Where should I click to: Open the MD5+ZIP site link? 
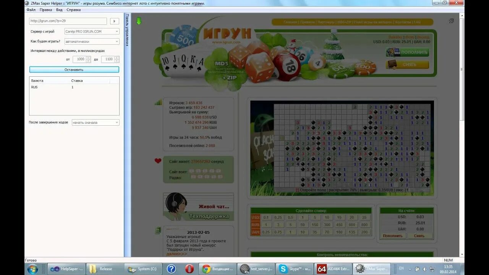point(344,22)
